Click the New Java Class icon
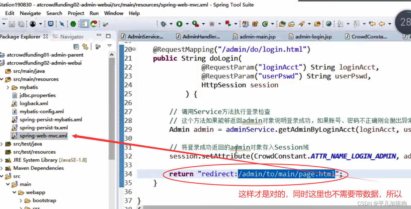Image resolution: width=411 pixels, height=209 pixels. (x=265, y=24)
